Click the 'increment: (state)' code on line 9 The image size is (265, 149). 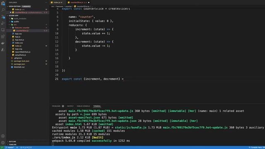[x=90, y=29]
